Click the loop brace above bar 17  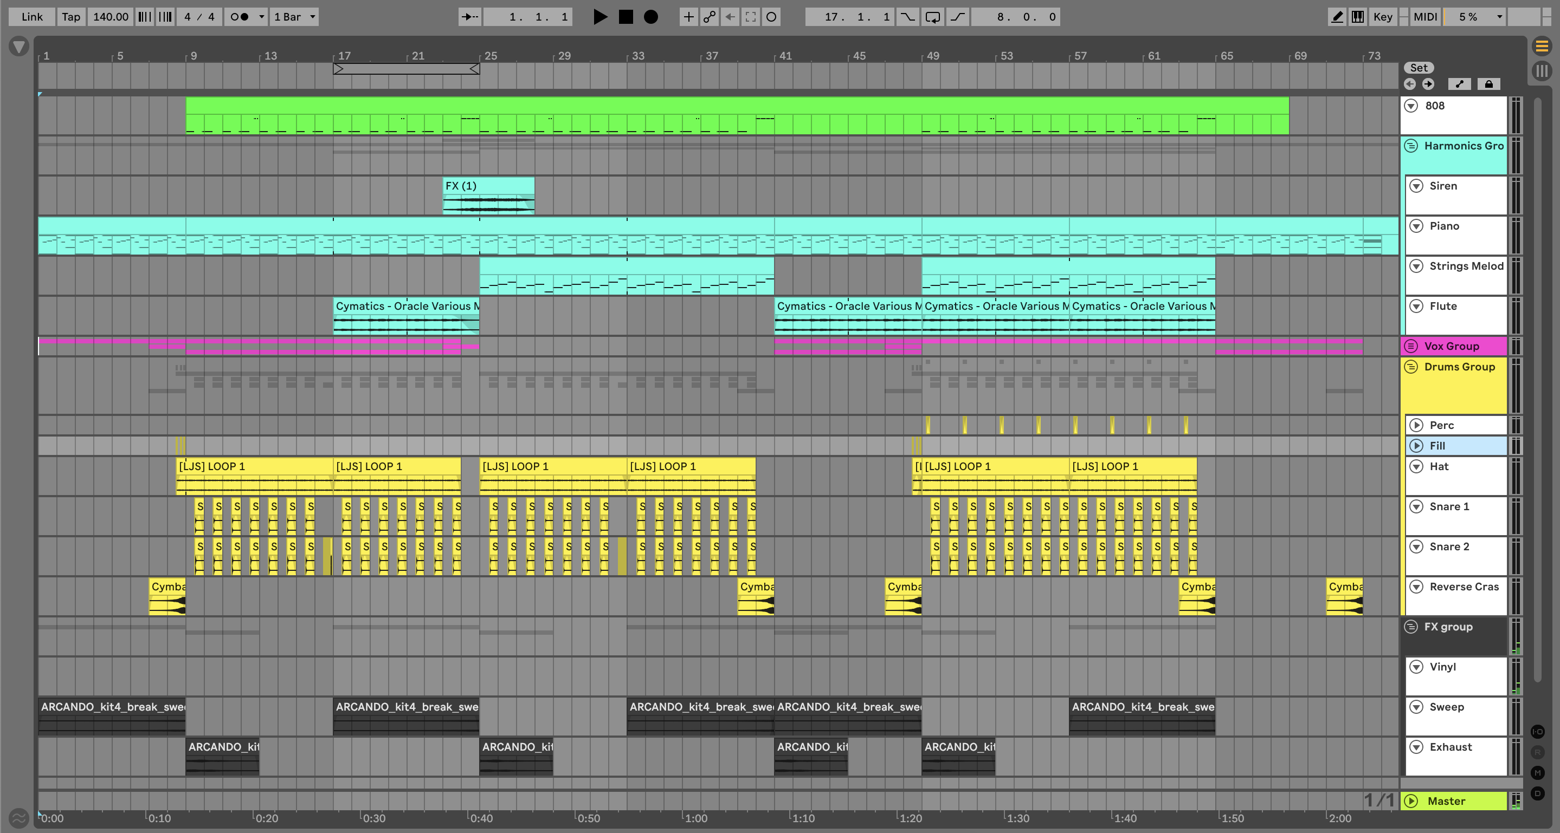[407, 69]
